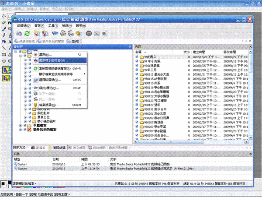The image size is (262, 197).
Task: Click the Recover toolbar icon
Action: pyautogui.click(x=37, y=34)
